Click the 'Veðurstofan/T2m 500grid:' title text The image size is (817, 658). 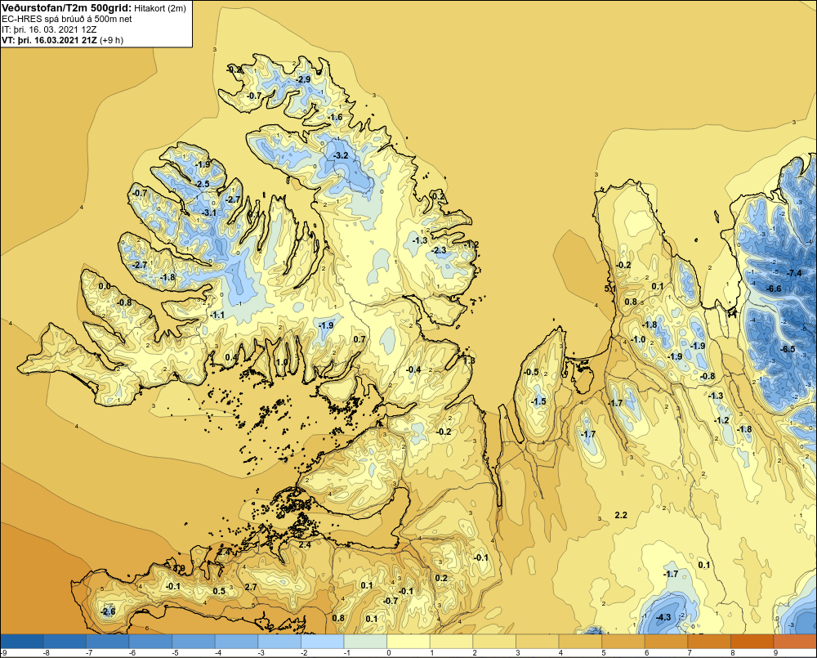[66, 8]
